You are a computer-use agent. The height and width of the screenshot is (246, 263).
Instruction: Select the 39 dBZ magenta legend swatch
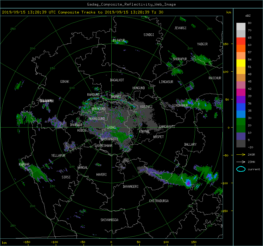(241, 92)
